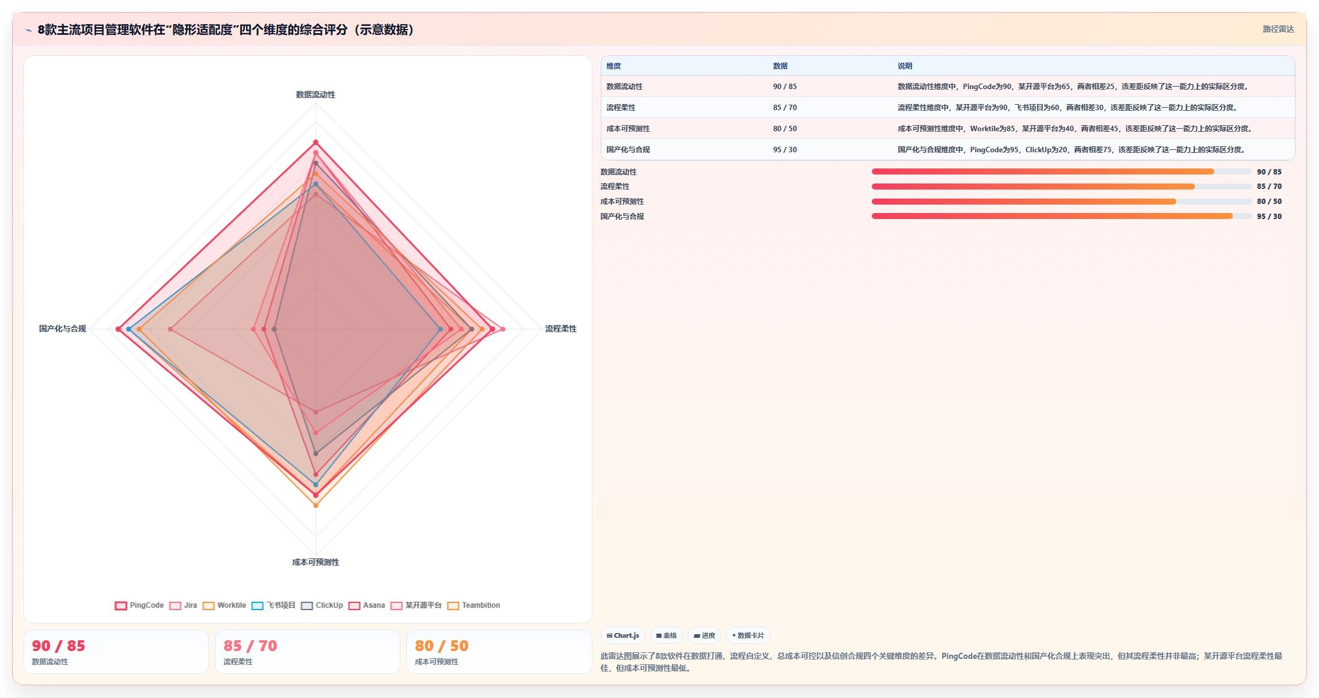This screenshot has width=1319, height=698.
Task: Toggle Teambition series in chart legend
Action: pos(473,605)
